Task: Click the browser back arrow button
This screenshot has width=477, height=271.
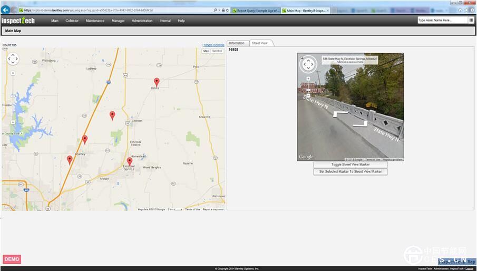Action: coord(6,10)
